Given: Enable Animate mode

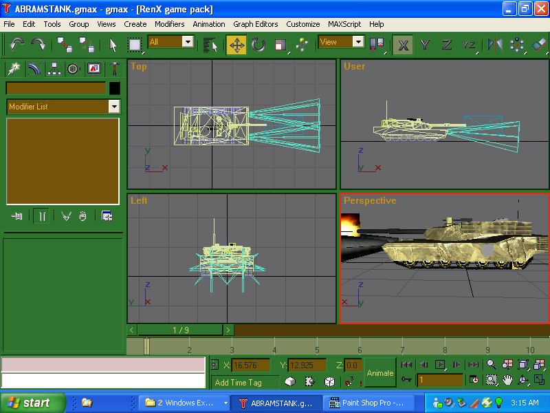Looking at the screenshot, I should [x=379, y=373].
